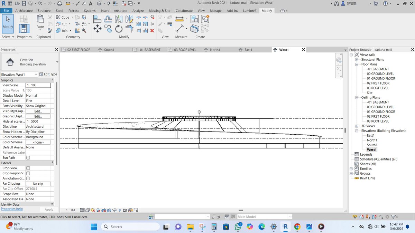
Task: Click the Reveal Hidden Elements lightbulb icon
Action: [x=120, y=210]
